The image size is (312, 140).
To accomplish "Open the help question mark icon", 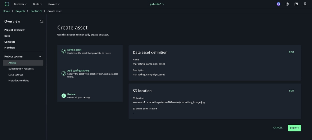I will pos(287,4).
